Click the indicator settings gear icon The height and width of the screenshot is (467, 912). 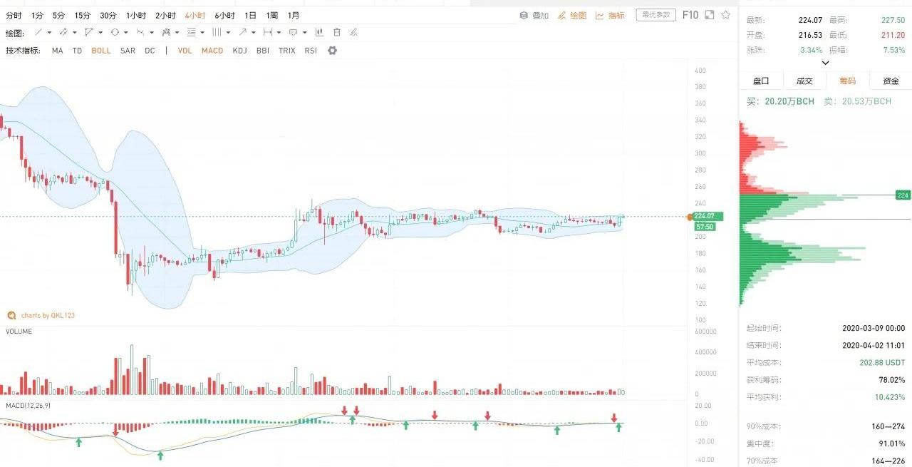click(x=332, y=51)
